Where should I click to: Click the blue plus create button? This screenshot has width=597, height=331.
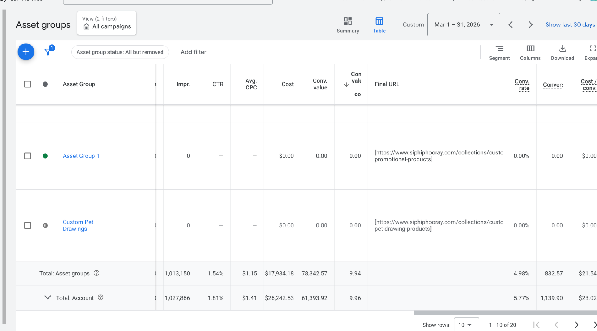[26, 52]
